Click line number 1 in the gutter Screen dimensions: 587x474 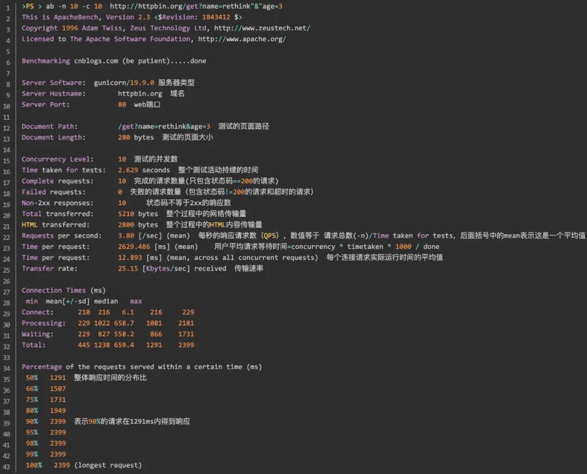7,6
